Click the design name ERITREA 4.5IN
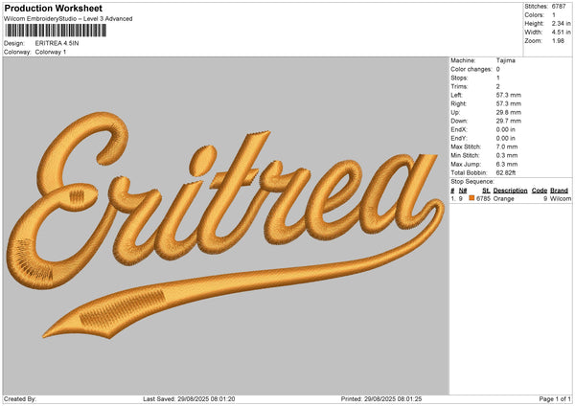The width and height of the screenshot is (575, 406). click(57, 43)
